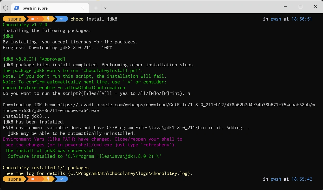The height and width of the screenshot is (190, 323).
Task: Click the blue checkmark in the bottom prompt
Action: pyautogui.click(x=62, y=179)
